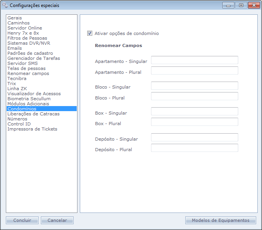Select Servidor Online from the list
The image size is (262, 230).
click(25, 28)
